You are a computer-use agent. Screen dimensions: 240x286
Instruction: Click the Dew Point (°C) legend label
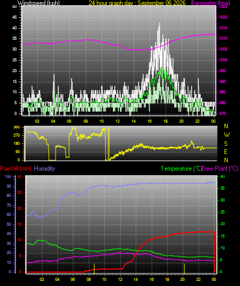pyautogui.click(x=220, y=169)
